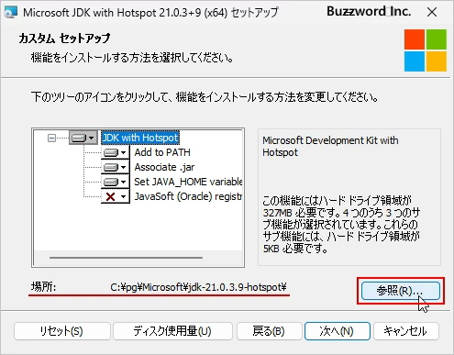The height and width of the screenshot is (355, 454).
Task: Select the Add to PATH tree item
Action: point(162,152)
